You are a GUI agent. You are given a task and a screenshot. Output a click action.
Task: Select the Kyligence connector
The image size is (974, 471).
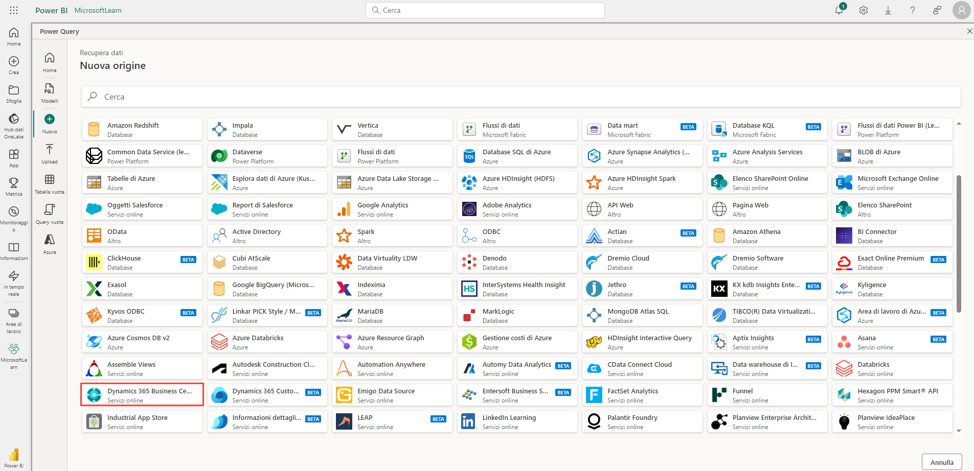tap(893, 289)
